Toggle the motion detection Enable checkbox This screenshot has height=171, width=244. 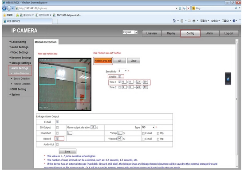pyautogui.click(x=120, y=77)
